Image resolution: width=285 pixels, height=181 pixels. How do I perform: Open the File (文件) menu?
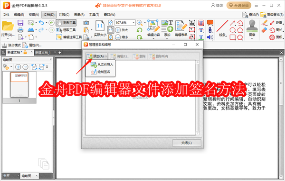[x=6, y=15]
